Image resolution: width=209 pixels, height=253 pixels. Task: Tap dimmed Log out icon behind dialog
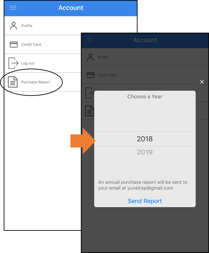click(90, 93)
